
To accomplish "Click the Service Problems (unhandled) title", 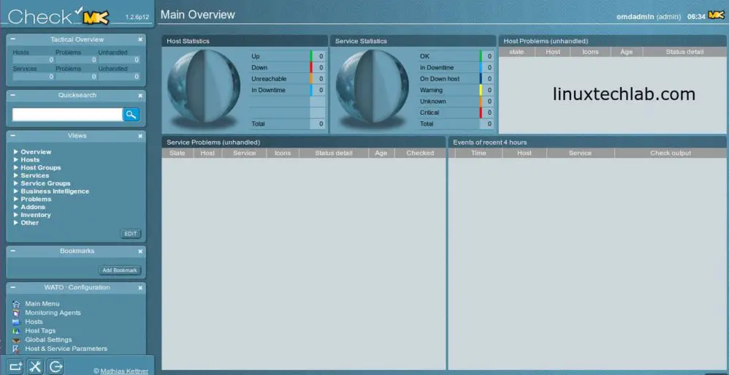I will click(x=213, y=143).
